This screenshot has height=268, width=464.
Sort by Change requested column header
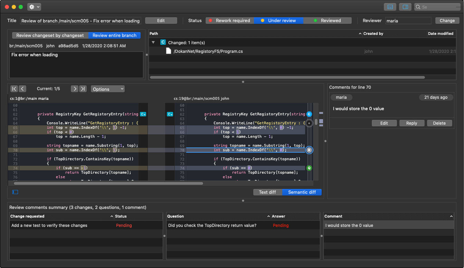[61, 216]
